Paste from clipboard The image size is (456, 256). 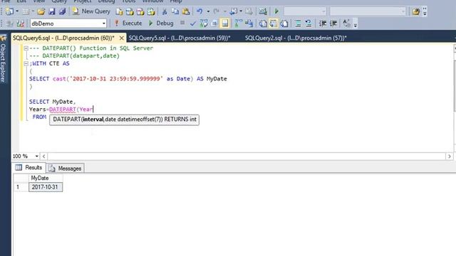[185, 11]
